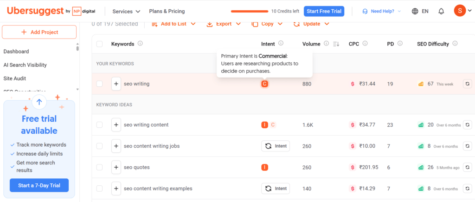Viewport: 475px width, 202px height.
Task: Go to Plans & Pricing
Action: pos(167,11)
